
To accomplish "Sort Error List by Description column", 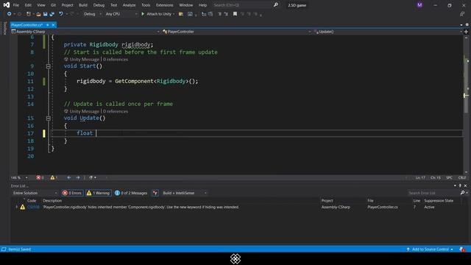I will 52,200.
